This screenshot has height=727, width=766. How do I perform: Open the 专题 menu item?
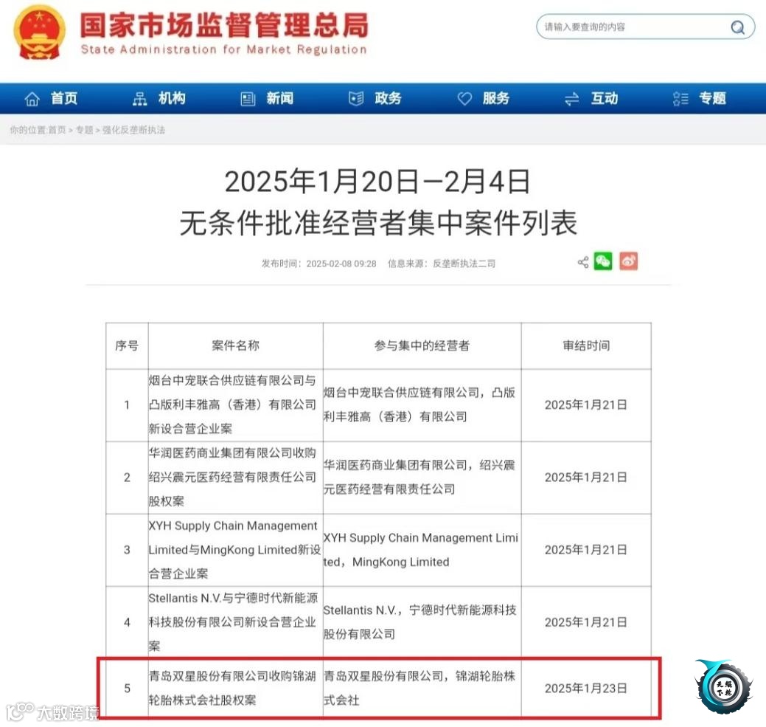point(712,98)
